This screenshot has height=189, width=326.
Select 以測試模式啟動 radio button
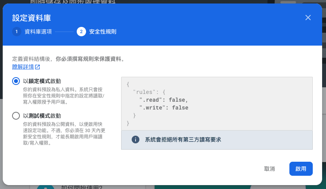tap(16, 116)
